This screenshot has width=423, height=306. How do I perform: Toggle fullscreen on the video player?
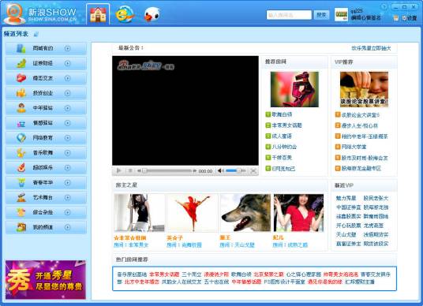pyautogui.click(x=253, y=170)
